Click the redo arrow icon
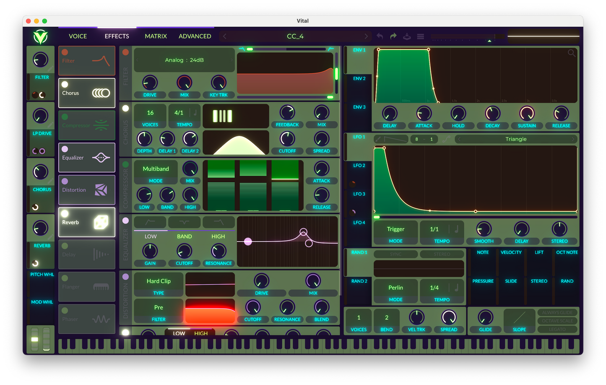This screenshot has height=385, width=606. click(x=393, y=36)
